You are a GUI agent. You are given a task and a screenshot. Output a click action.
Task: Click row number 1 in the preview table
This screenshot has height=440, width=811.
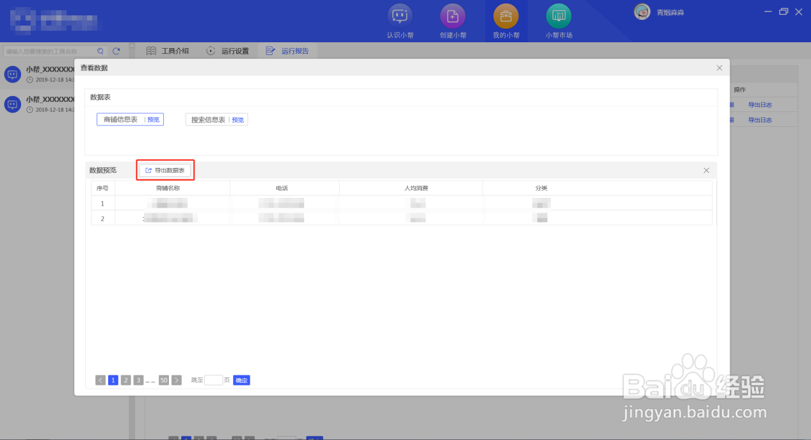[x=102, y=204]
